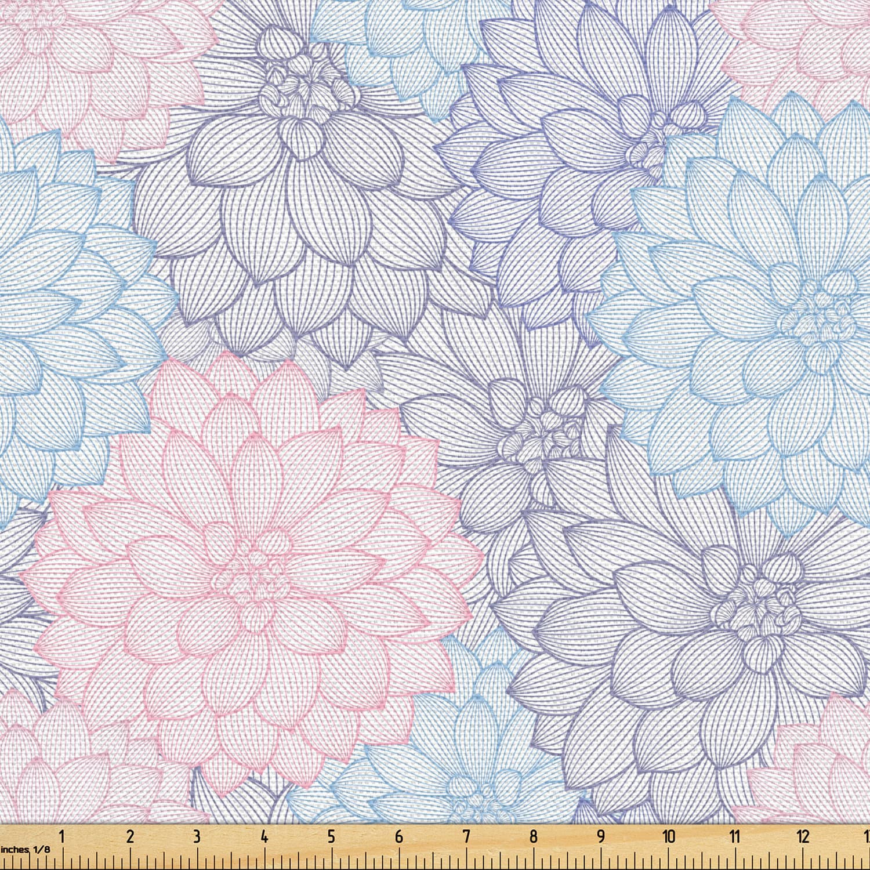Select the number 6 on the ruler
870x870 pixels.
coord(399,836)
